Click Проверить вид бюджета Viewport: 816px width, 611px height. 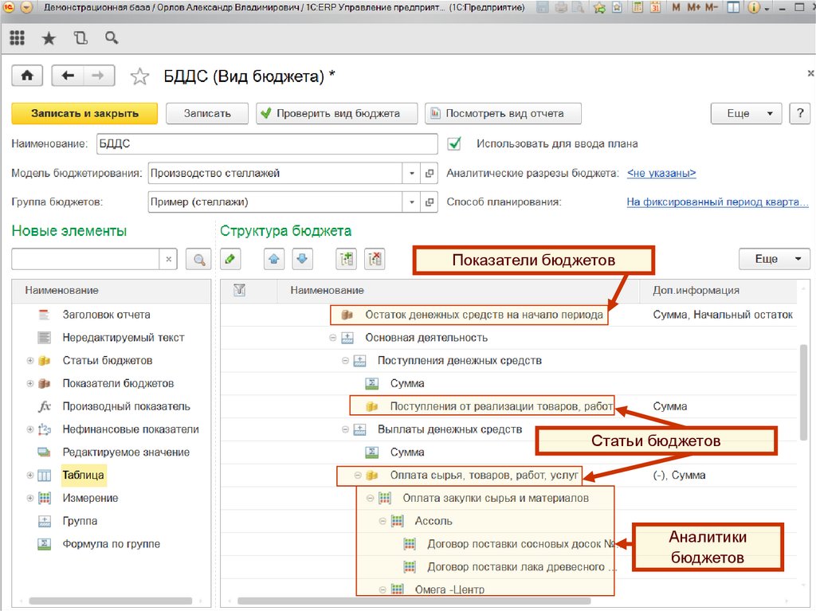coord(337,113)
